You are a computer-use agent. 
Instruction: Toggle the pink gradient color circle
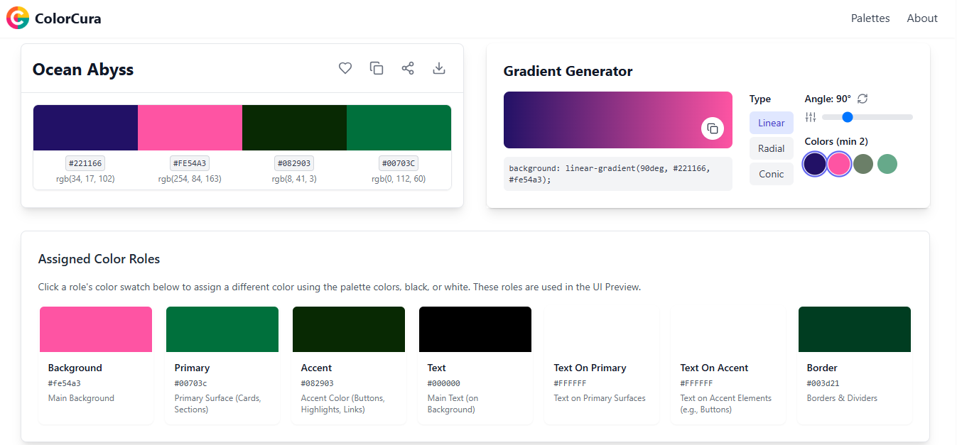tap(839, 164)
